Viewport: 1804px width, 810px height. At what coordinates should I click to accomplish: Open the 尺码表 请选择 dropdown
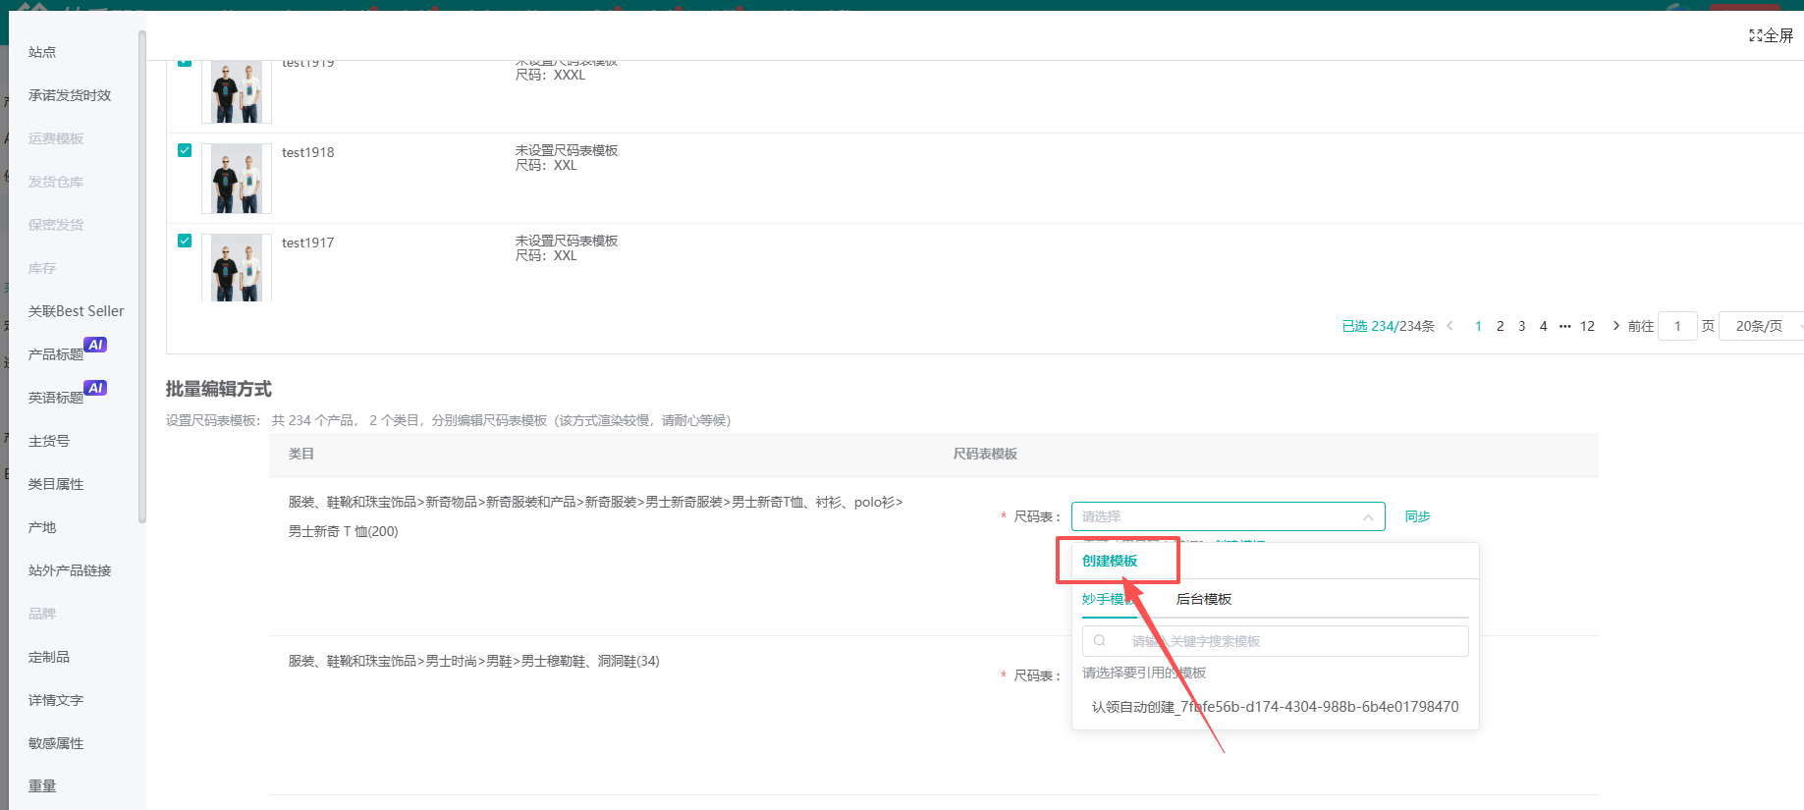(x=1228, y=516)
